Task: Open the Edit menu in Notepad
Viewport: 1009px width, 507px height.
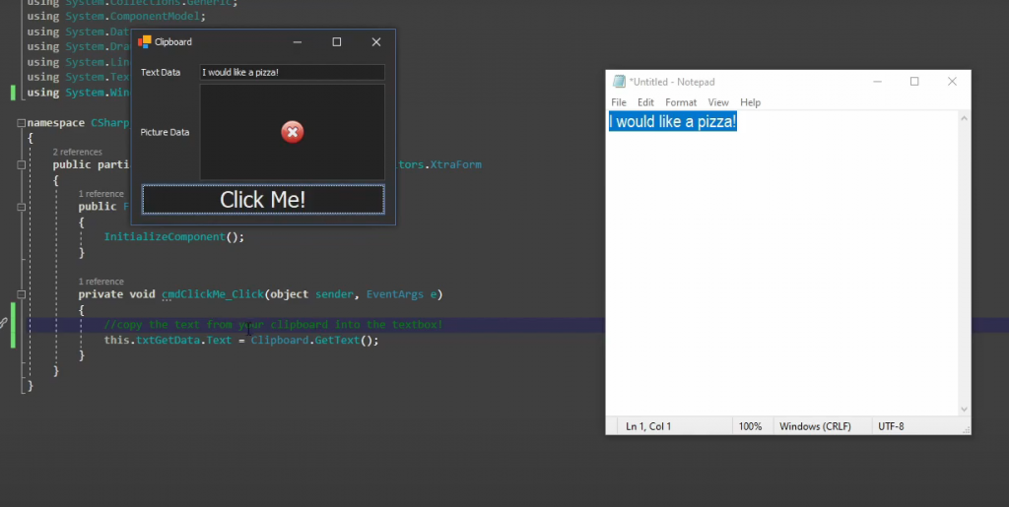Action: (645, 102)
